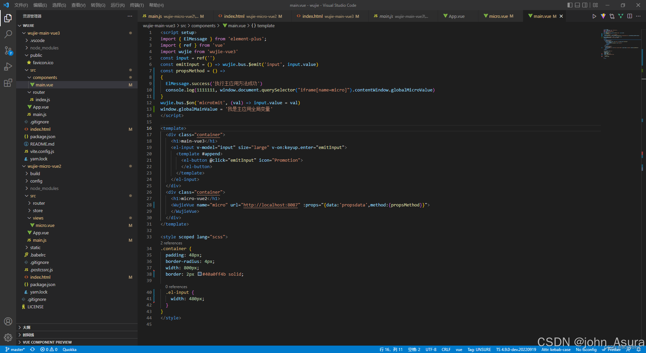The height and width of the screenshot is (353, 646).
Task: Select the vue language mode
Action: point(459,349)
